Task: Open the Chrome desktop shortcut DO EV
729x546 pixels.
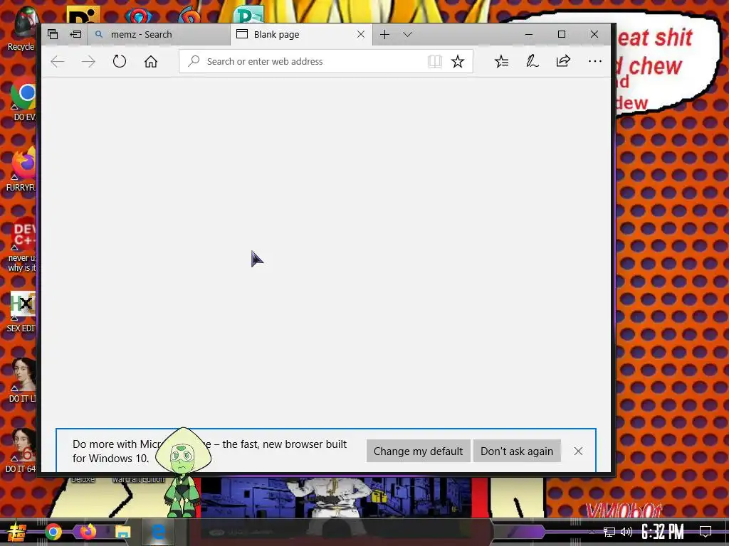Action: (23, 99)
